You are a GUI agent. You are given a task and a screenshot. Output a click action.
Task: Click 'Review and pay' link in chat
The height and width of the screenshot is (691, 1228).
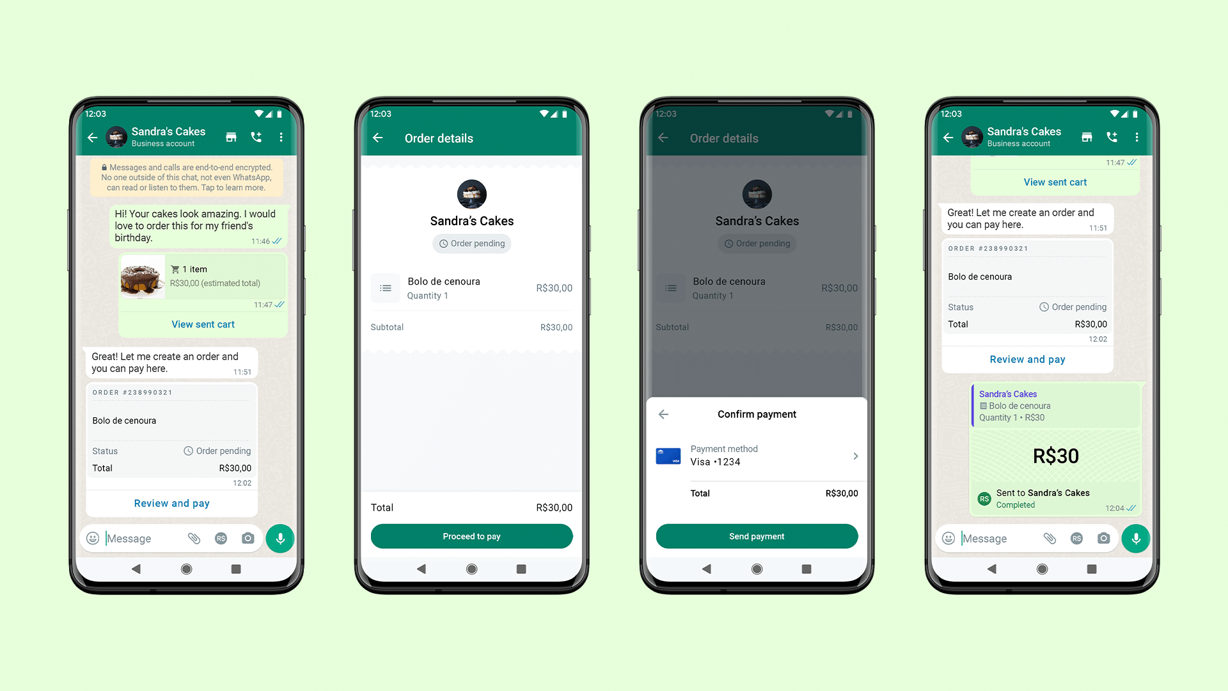click(172, 503)
